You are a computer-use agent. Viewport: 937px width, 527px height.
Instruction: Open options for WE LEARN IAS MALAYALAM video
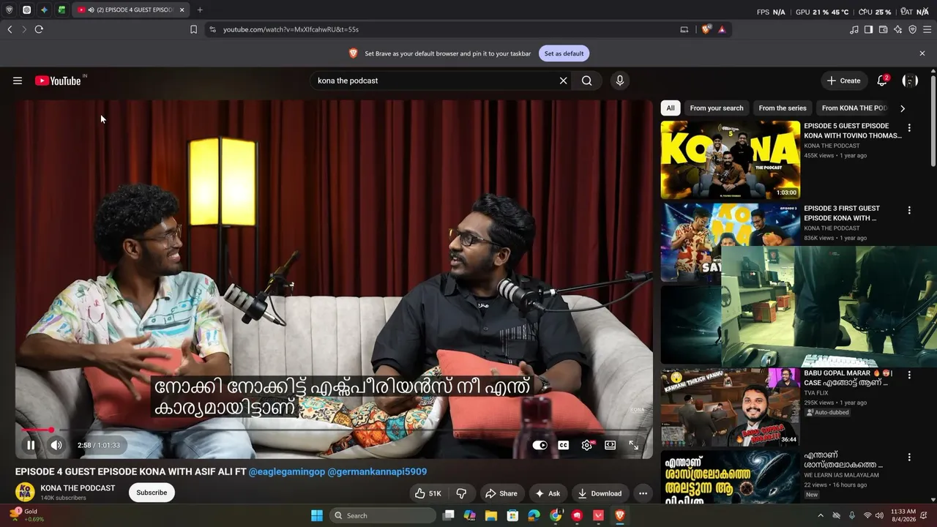coord(909,457)
